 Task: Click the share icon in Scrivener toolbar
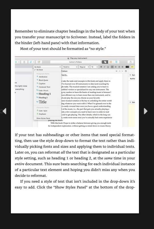pyautogui.click(x=130, y=62)
